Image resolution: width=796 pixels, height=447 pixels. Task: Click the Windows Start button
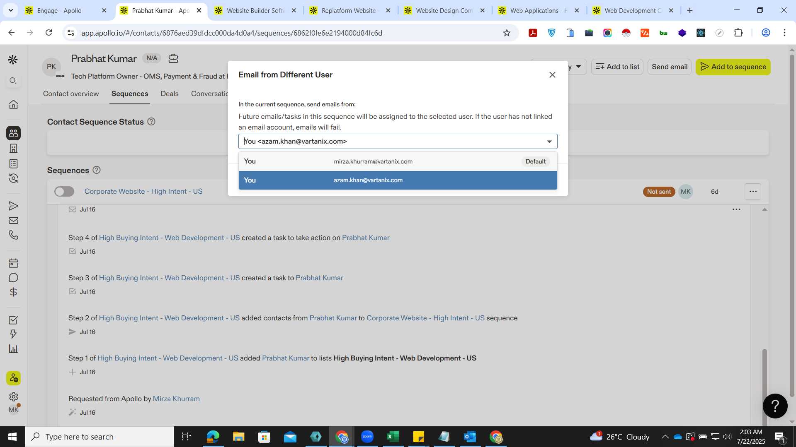point(12,437)
